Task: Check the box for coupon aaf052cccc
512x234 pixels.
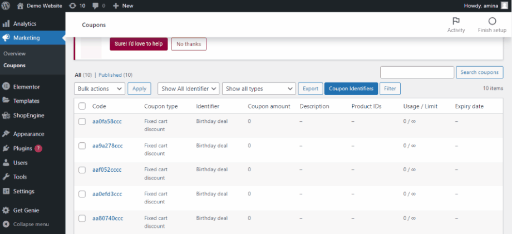Action: (82, 170)
